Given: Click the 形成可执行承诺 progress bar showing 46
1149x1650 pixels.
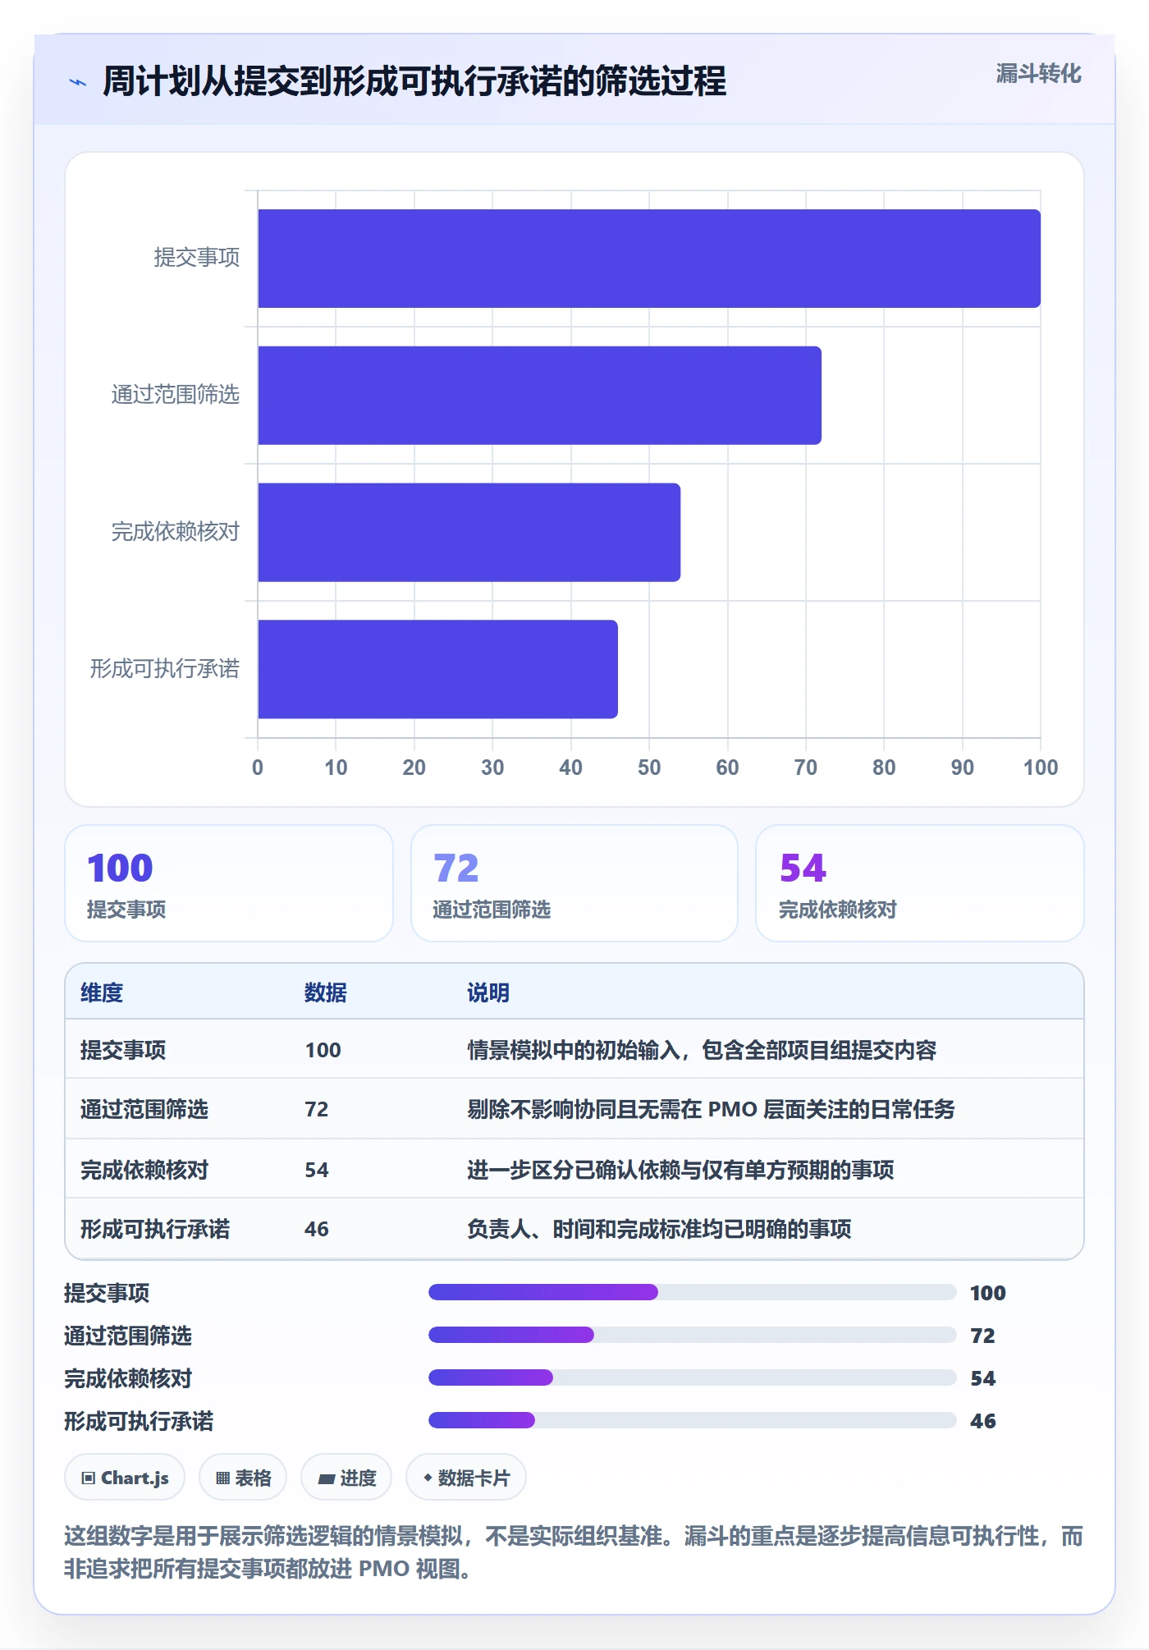Looking at the screenshot, I should [x=692, y=1420].
